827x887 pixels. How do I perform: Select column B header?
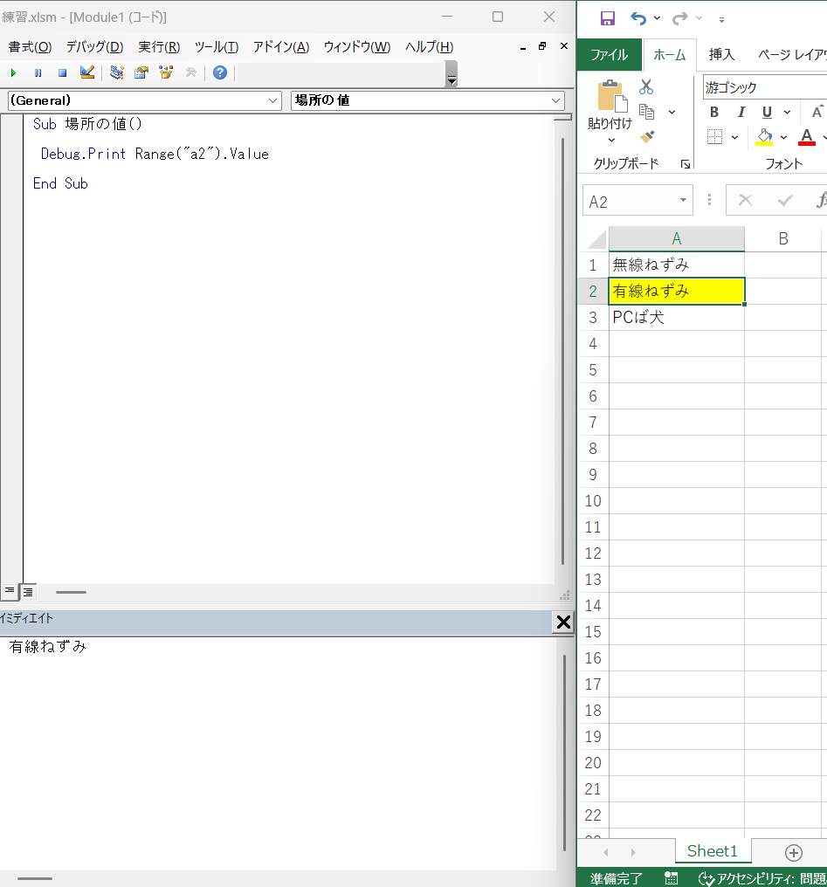[782, 238]
